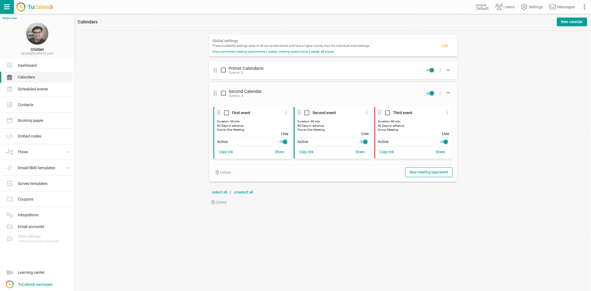This screenshot has height=291, width=591.
Task: Check the Third event checkbox
Action: tap(388, 113)
